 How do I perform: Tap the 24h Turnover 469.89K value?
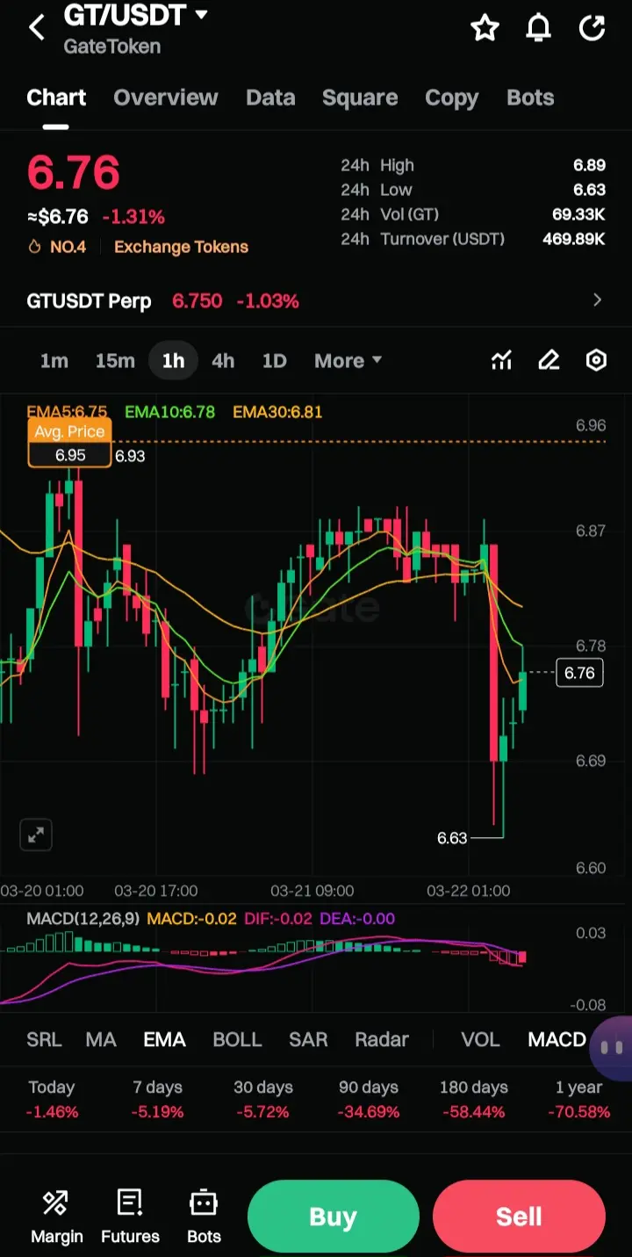pos(574,239)
